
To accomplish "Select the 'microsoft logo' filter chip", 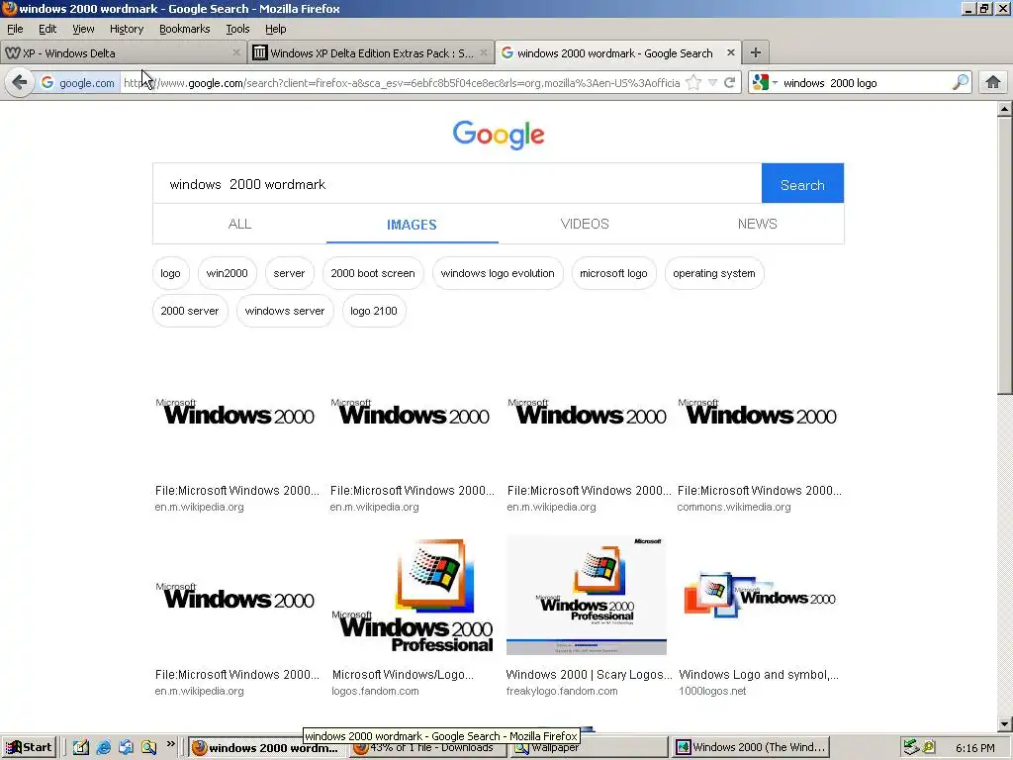I will click(613, 273).
